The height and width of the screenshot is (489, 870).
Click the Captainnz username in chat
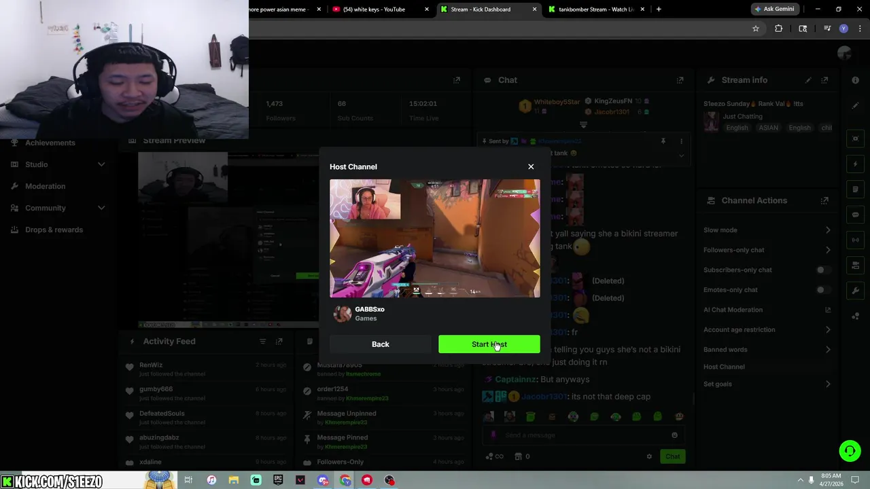pyautogui.click(x=516, y=380)
